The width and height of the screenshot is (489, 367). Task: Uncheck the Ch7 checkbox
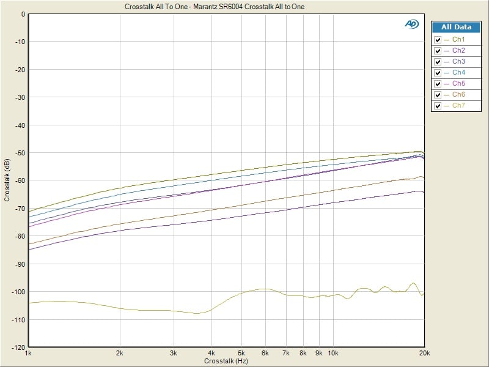(438, 106)
